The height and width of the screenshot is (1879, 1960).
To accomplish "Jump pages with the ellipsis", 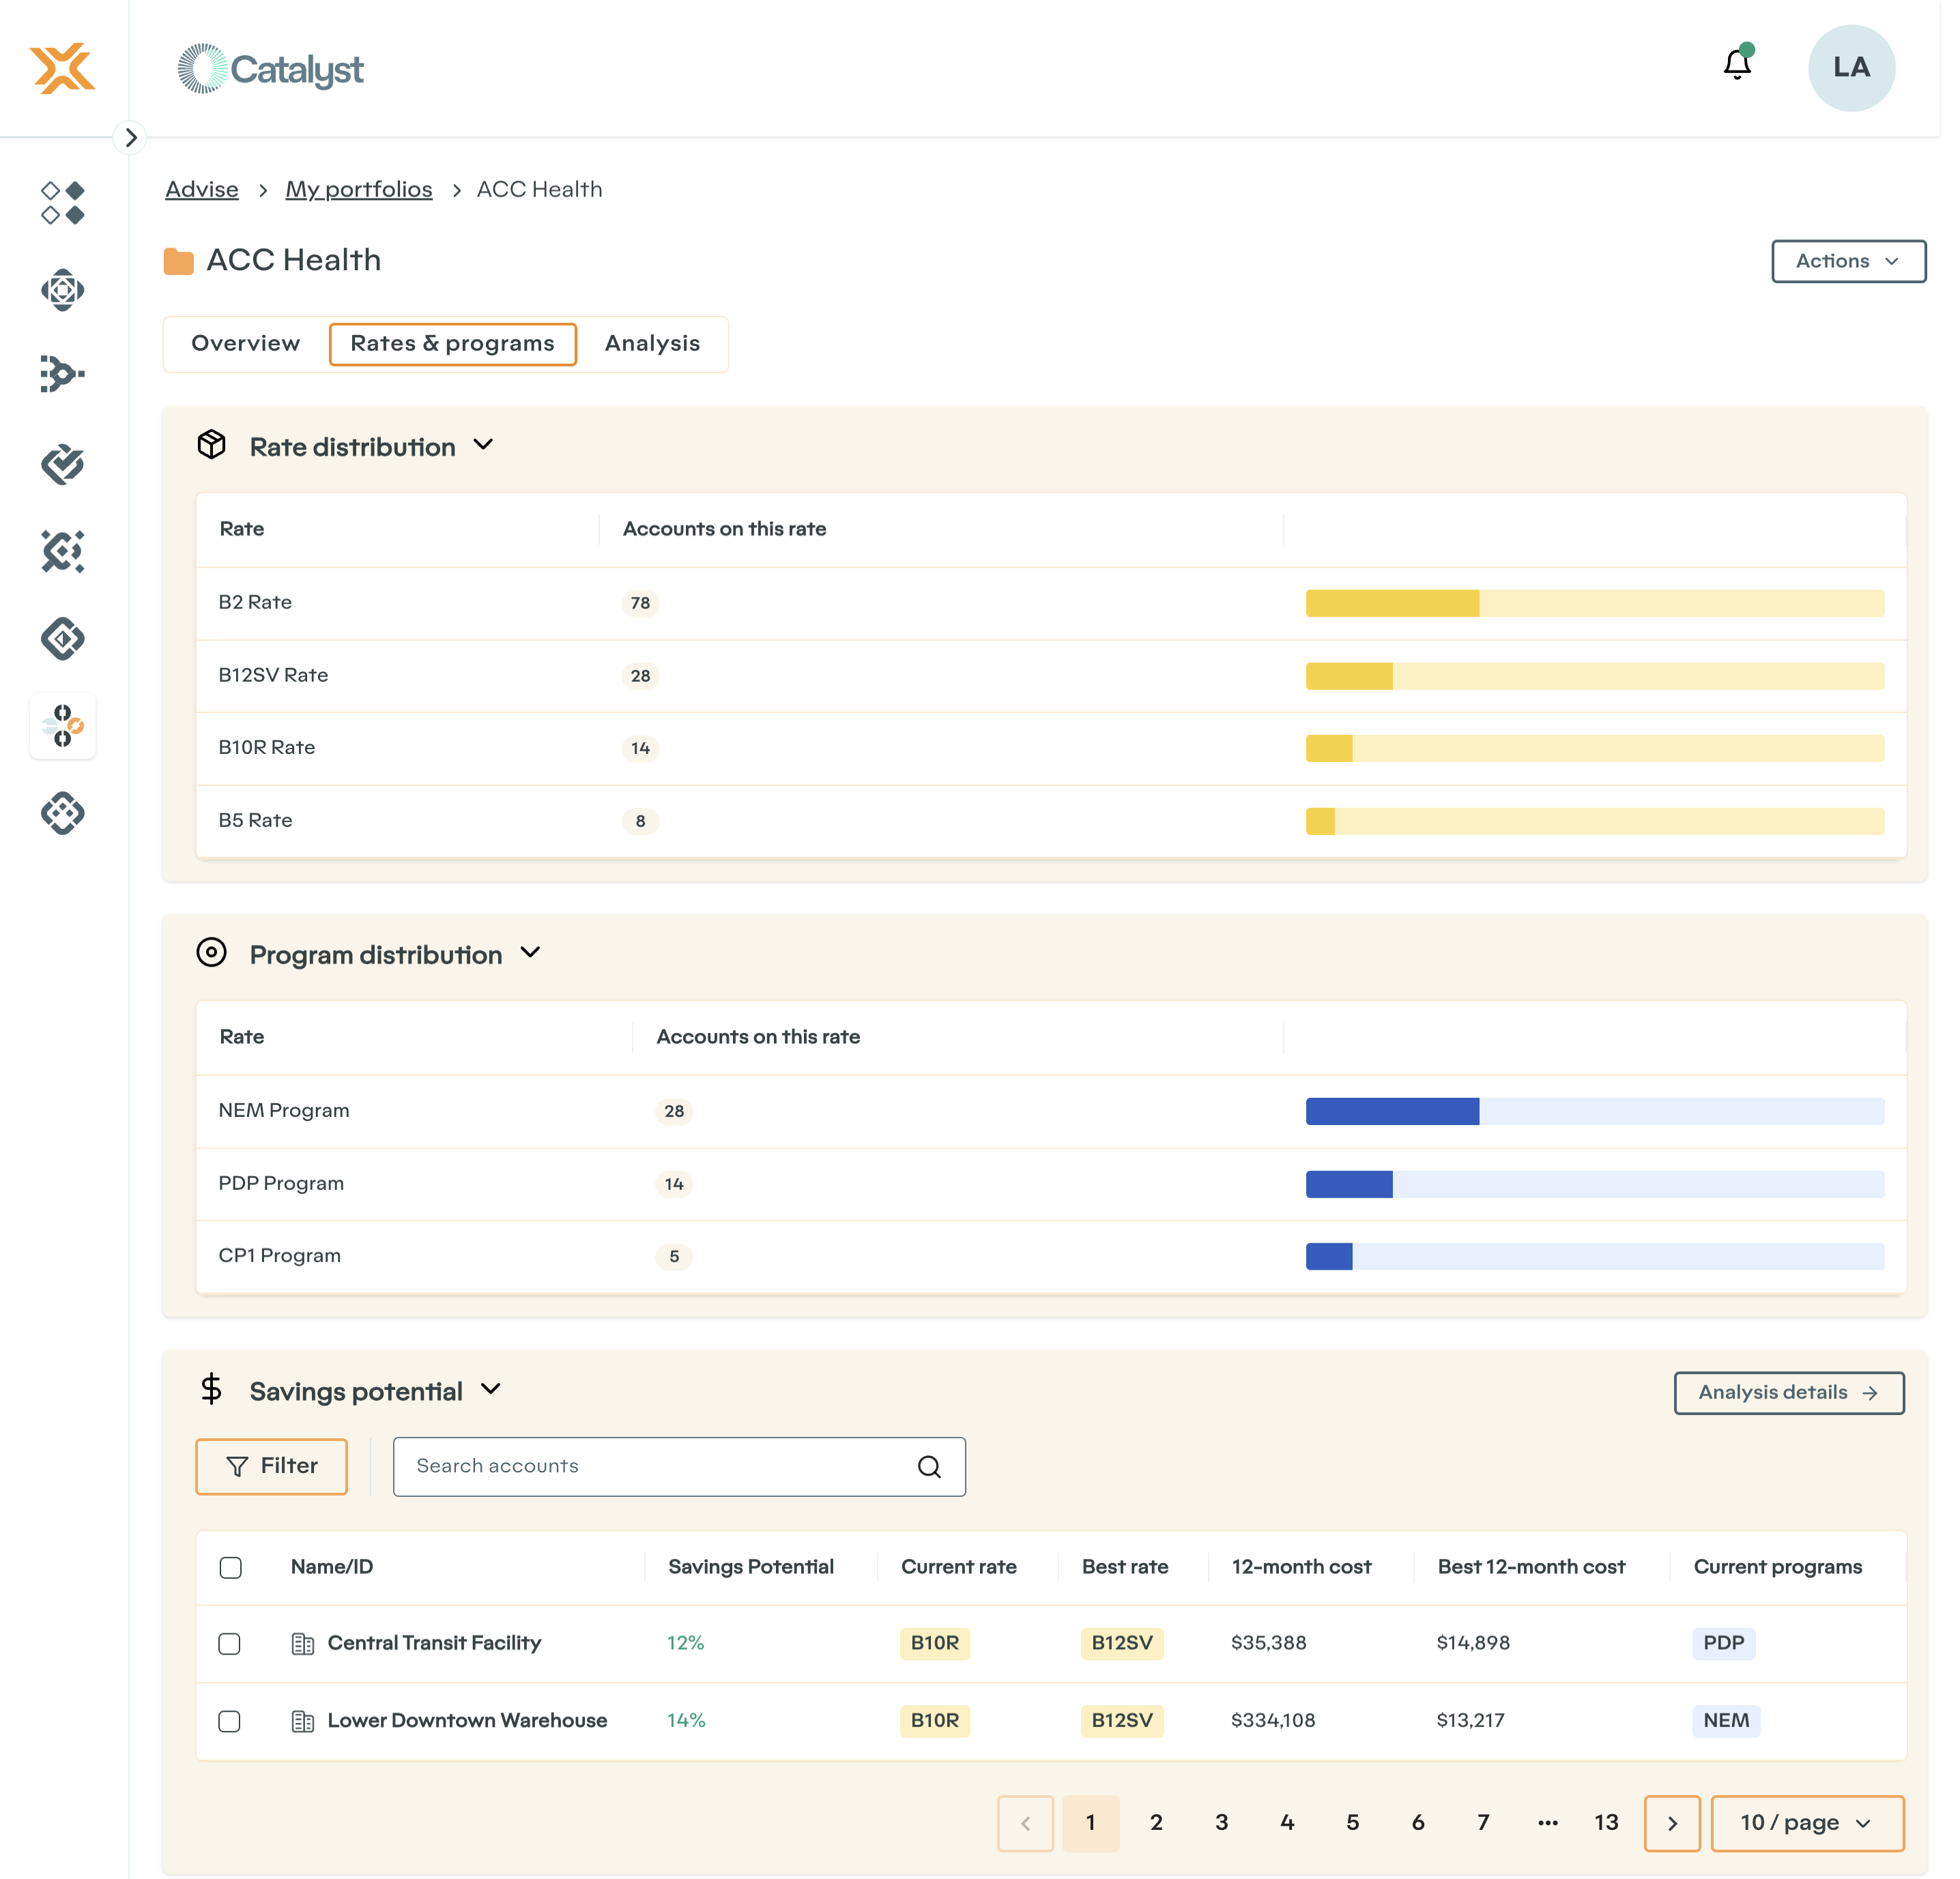I will point(1548,1823).
